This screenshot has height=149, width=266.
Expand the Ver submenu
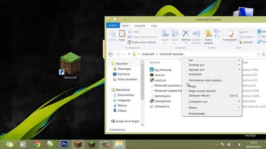coord(212,60)
